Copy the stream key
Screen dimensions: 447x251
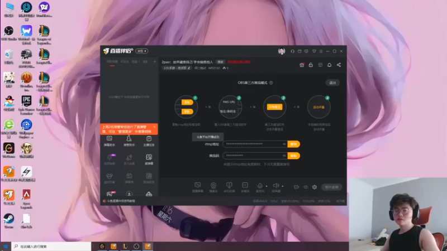click(294, 156)
